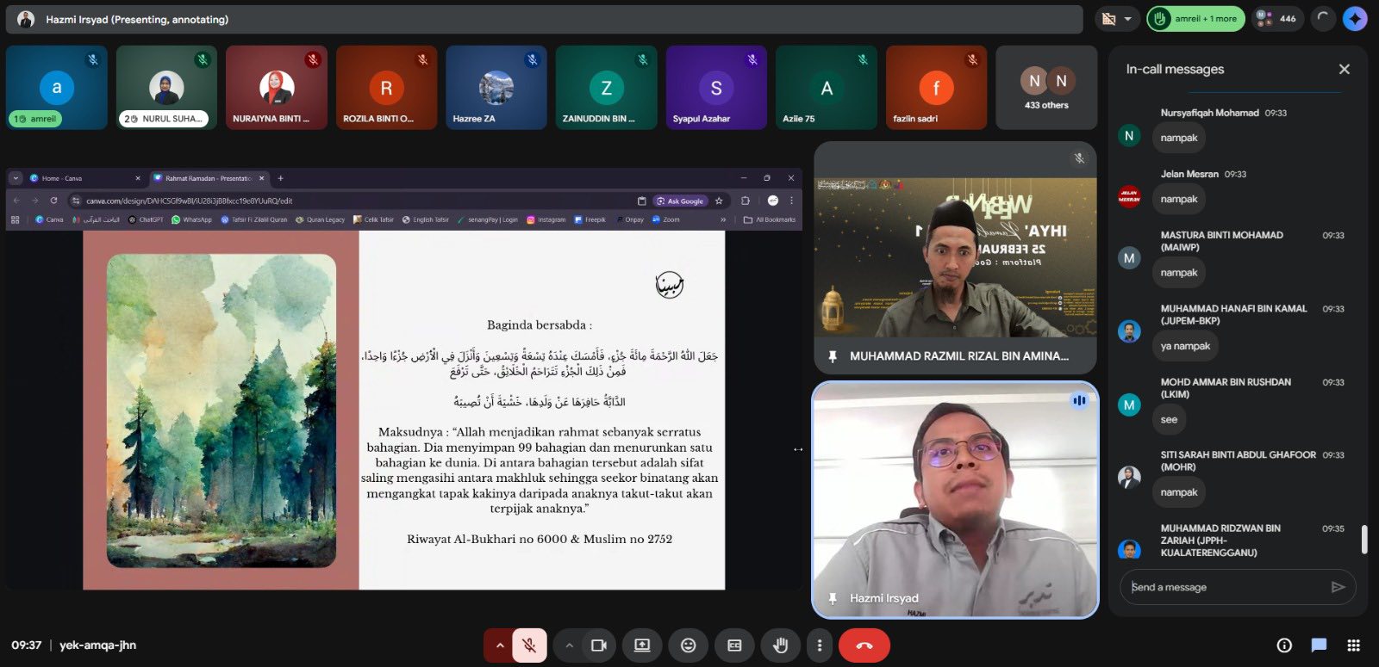
Task: Raise your hand in the meeting
Action: tap(781, 645)
